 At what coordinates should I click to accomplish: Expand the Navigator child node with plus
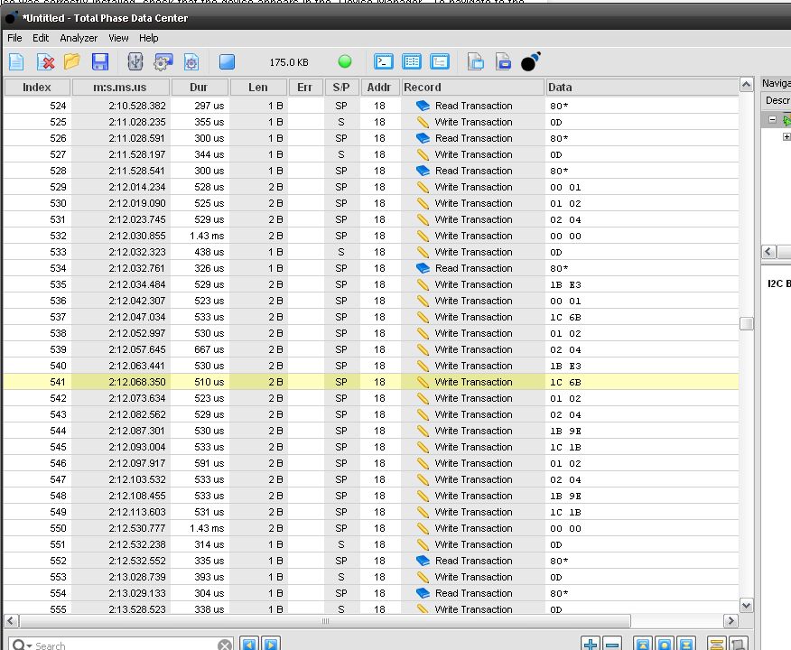(x=786, y=137)
